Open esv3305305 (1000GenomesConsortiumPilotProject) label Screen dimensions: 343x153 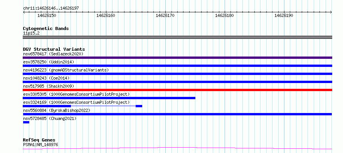click(76, 94)
